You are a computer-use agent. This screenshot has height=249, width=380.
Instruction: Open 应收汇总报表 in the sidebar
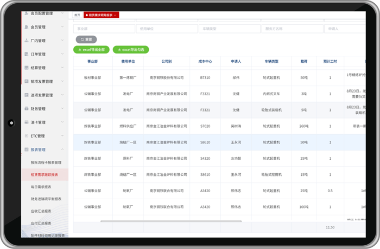(x=41, y=211)
